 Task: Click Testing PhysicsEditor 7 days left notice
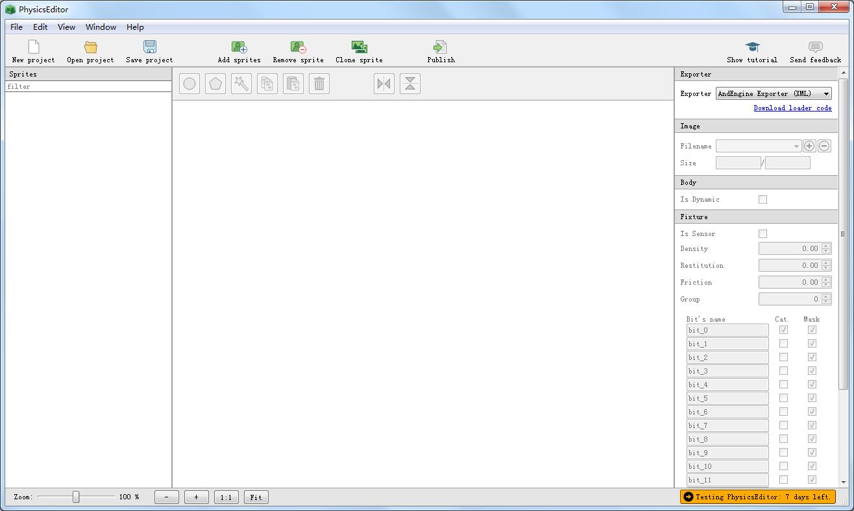tap(757, 497)
